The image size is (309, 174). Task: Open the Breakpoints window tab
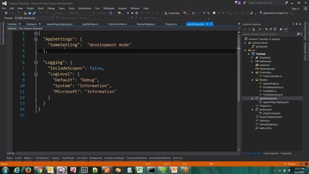pos(96,158)
